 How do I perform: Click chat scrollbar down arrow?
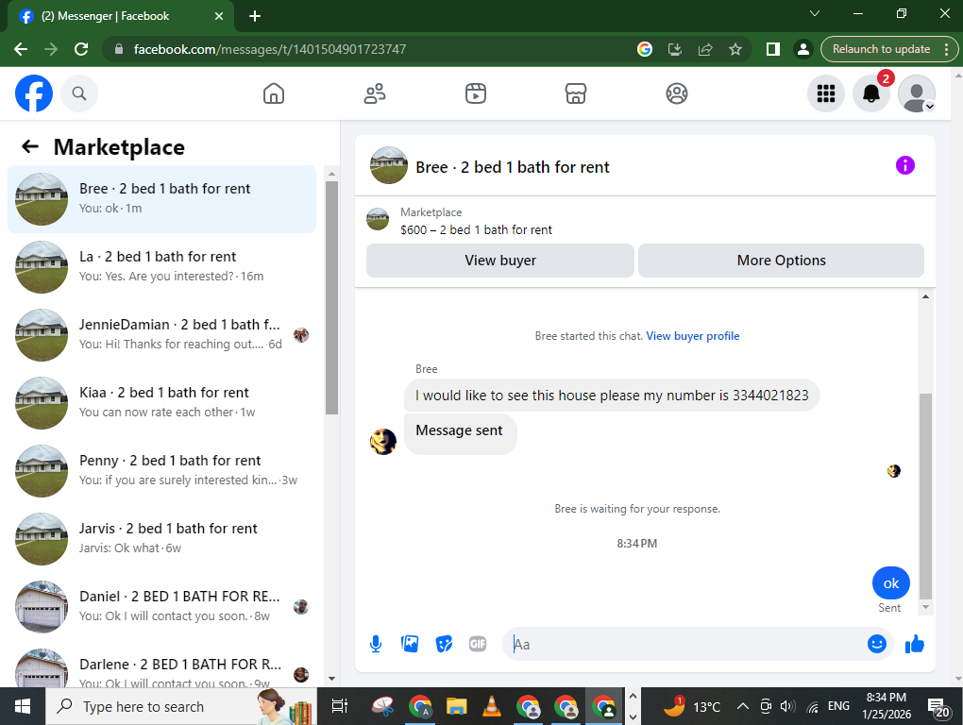[925, 606]
